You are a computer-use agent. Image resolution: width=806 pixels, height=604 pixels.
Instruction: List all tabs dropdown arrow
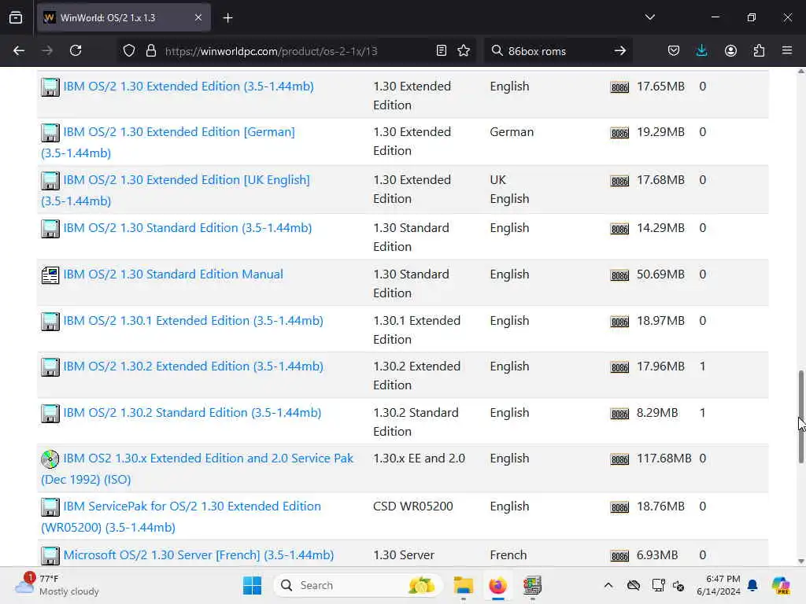click(649, 17)
